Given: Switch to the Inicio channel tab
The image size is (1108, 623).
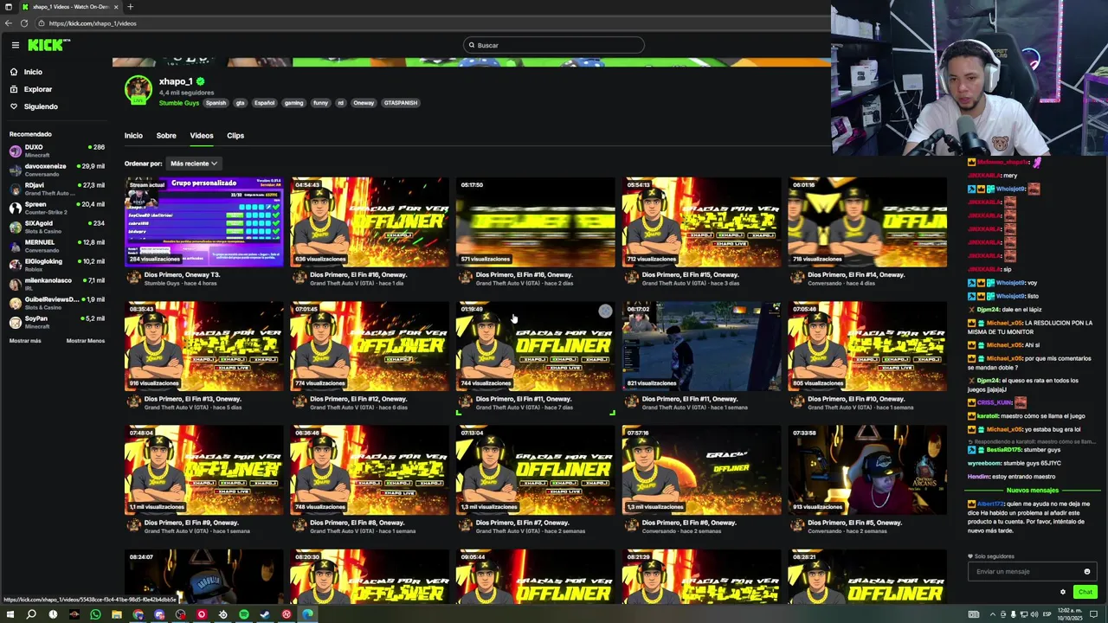Looking at the screenshot, I should (x=133, y=136).
